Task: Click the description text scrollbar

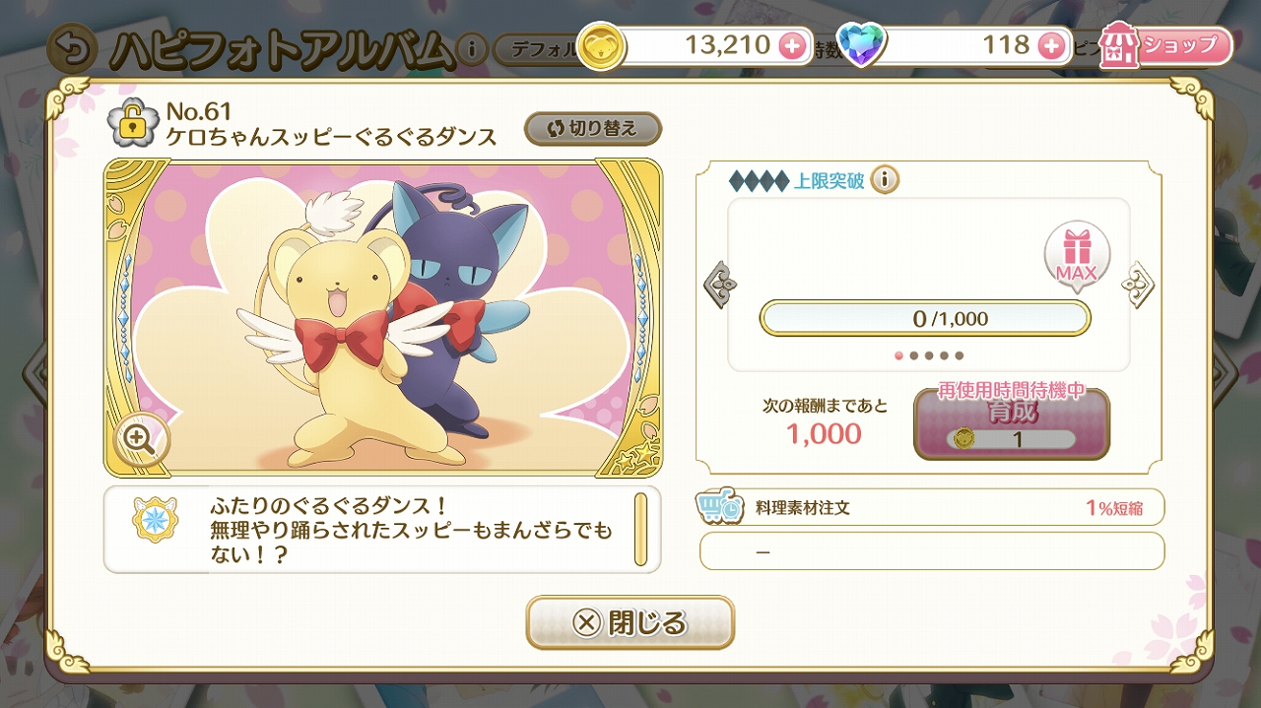Action: coord(640,529)
